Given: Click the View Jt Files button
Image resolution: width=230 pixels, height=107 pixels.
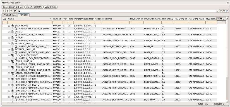Looking at the screenshot, I should 51,7.
